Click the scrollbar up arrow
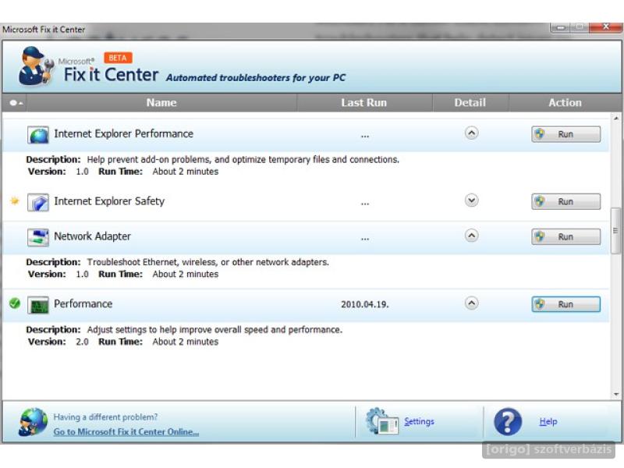The height and width of the screenshot is (468, 624). 616,119
